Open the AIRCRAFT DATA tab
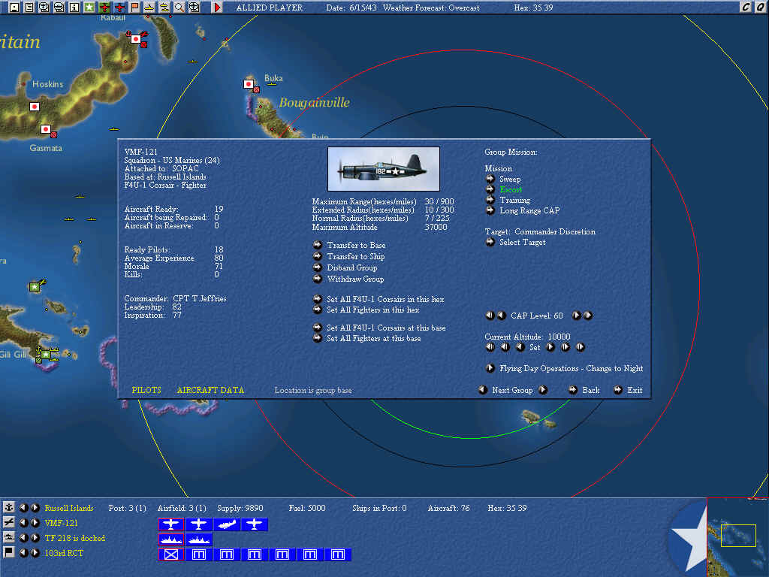The width and height of the screenshot is (769, 577). tap(210, 391)
